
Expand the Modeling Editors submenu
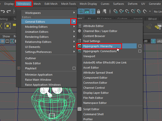[74, 27]
